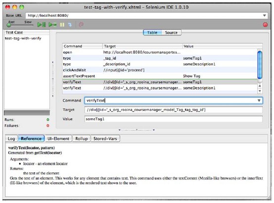Select the type _description_id row
This screenshot has width=274, height=203.
pyautogui.click(x=160, y=64)
